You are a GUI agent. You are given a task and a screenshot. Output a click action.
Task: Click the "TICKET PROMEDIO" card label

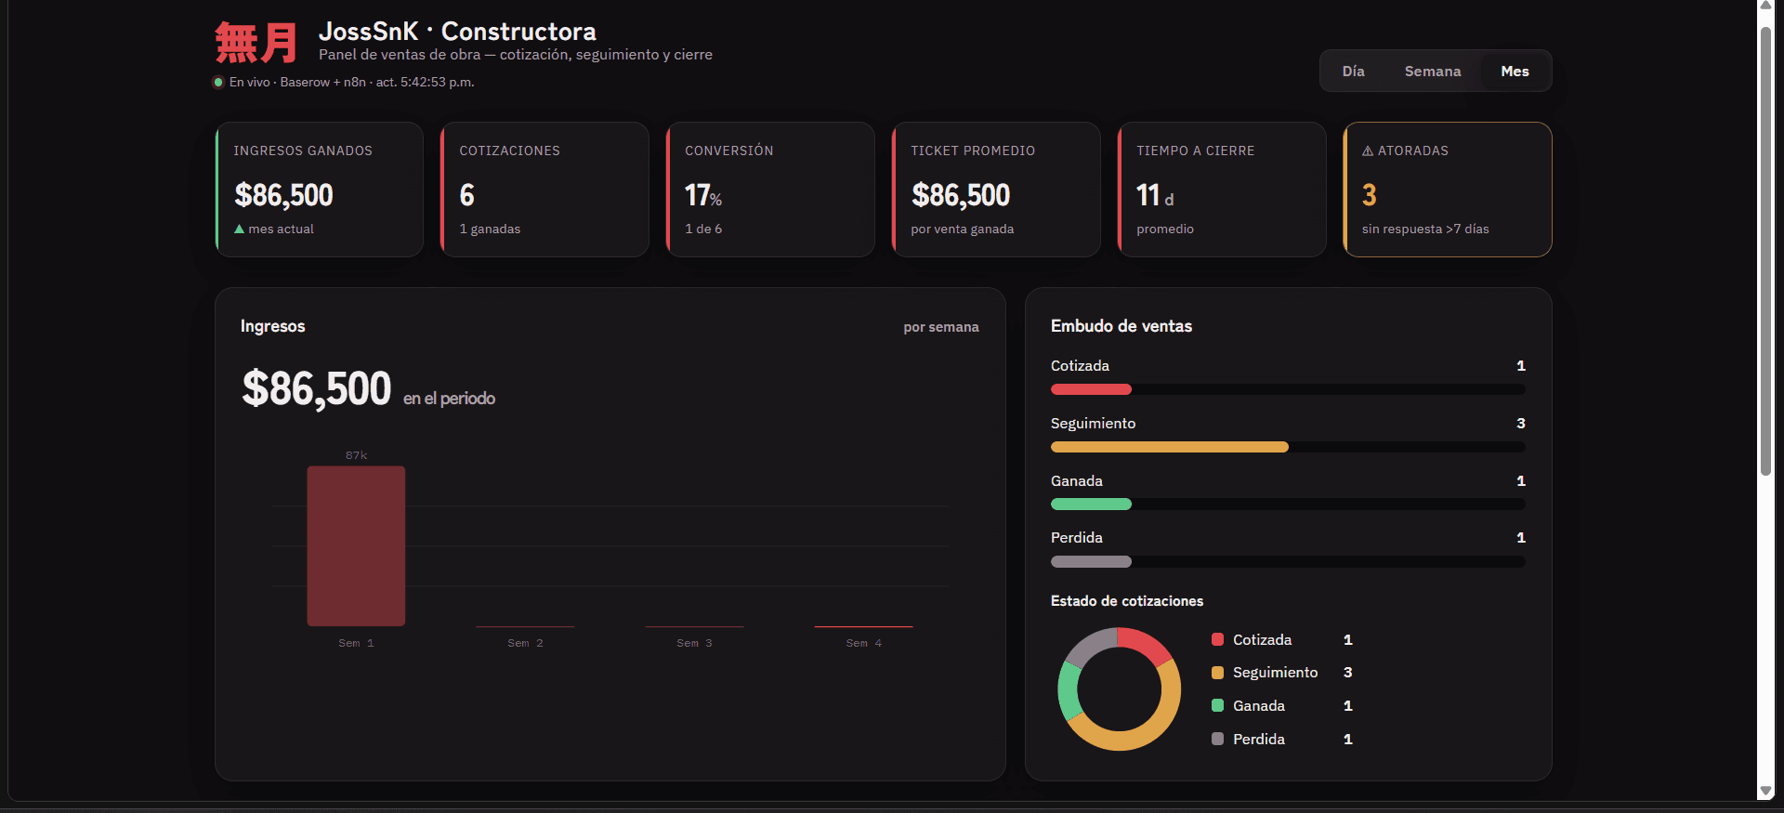click(973, 151)
